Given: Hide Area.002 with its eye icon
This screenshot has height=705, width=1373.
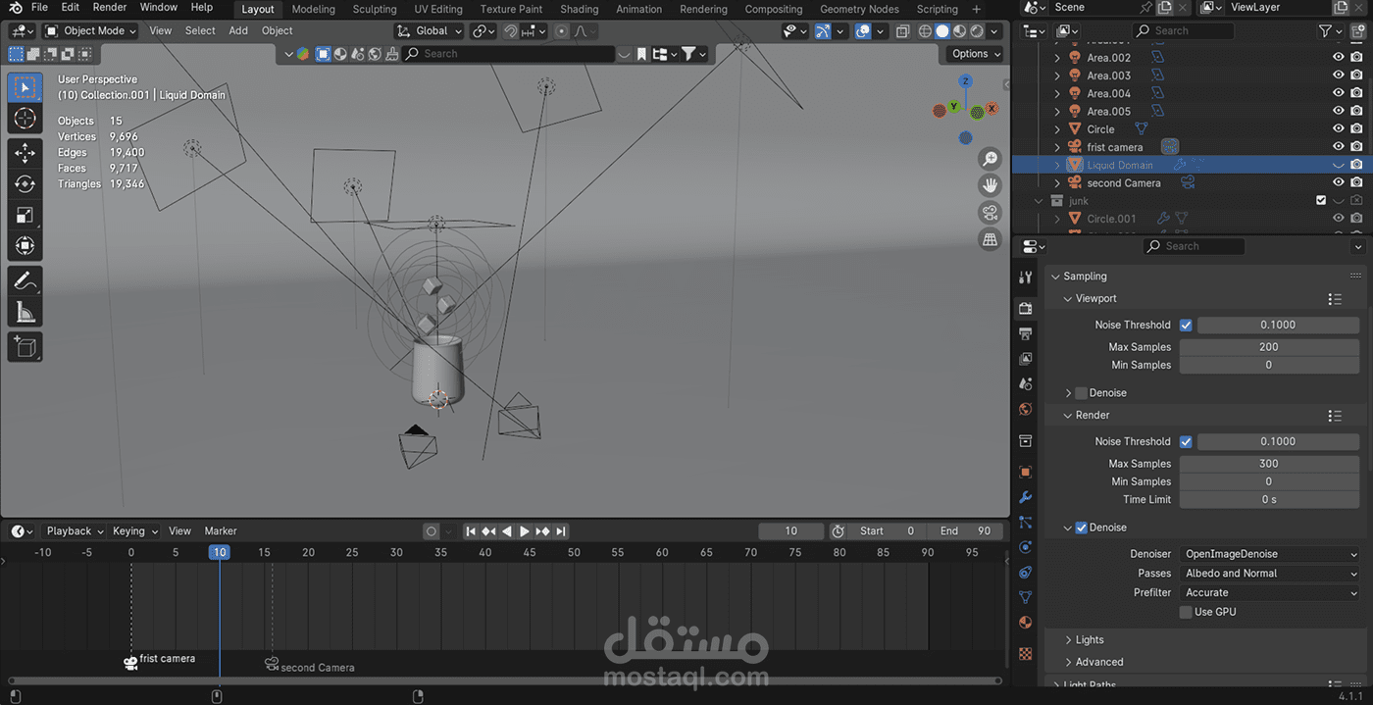Looking at the screenshot, I should tap(1338, 58).
